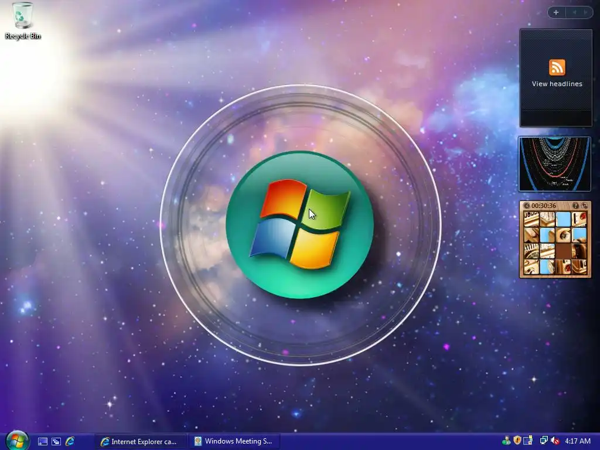600x450 pixels.
Task: Click the muted volume tray icon
Action: click(554, 441)
